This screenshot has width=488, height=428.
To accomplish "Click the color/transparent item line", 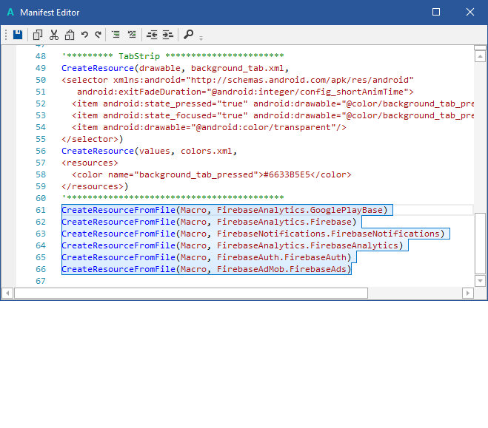I will coord(209,127).
